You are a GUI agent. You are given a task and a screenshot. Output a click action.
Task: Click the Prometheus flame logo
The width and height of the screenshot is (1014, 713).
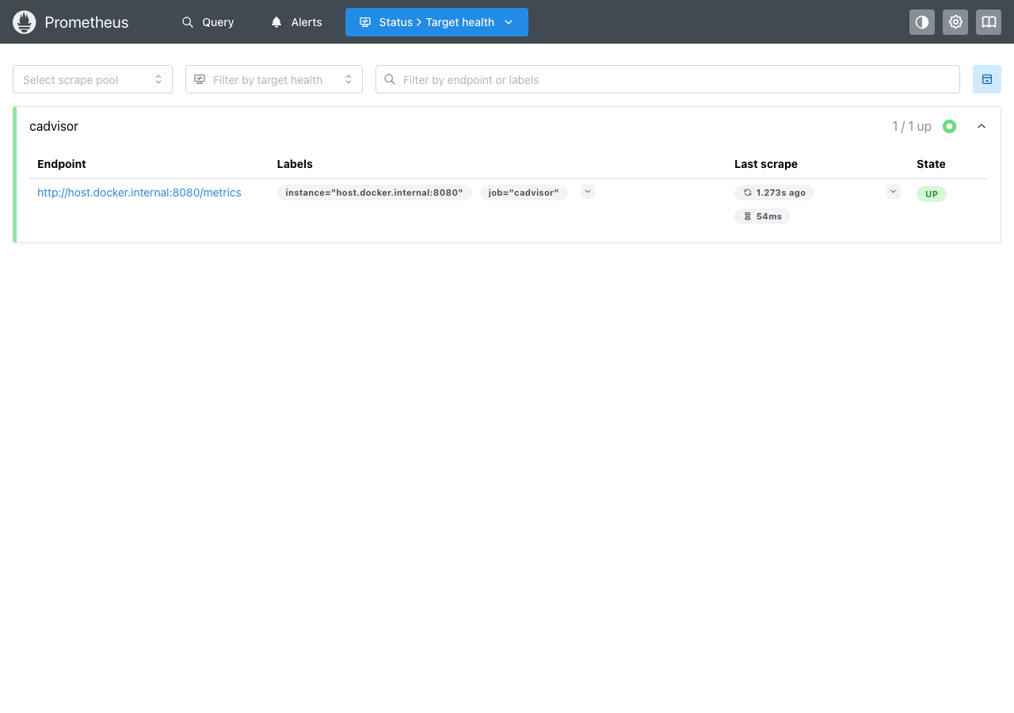(25, 22)
